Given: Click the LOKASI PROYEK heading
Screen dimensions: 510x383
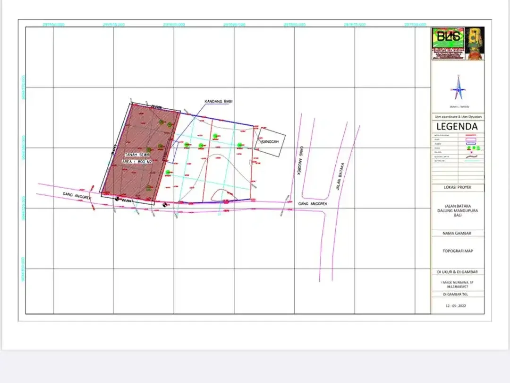Looking at the screenshot, I should click(457, 187).
